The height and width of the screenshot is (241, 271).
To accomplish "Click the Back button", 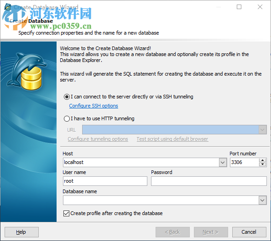I will pos(172,232).
